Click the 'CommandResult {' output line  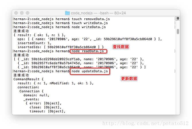[x=28, y=79]
